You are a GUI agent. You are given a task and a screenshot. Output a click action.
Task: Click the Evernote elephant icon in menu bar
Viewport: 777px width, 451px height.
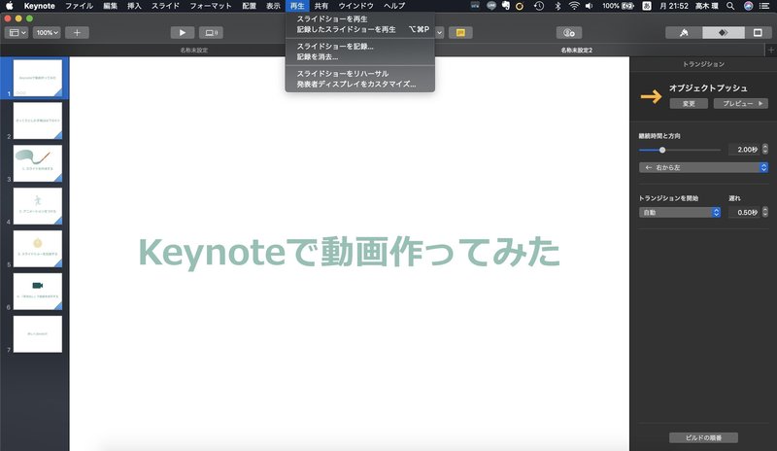(x=505, y=6)
